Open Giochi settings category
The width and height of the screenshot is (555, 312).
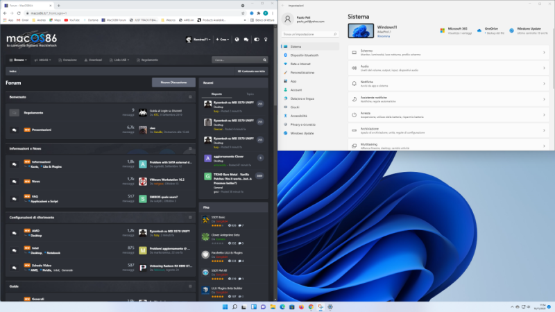[x=309, y=107]
